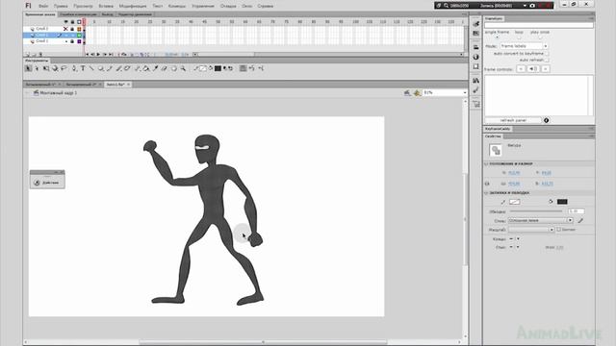Click the next frame control button
The image size is (616, 346).
(x=546, y=69)
